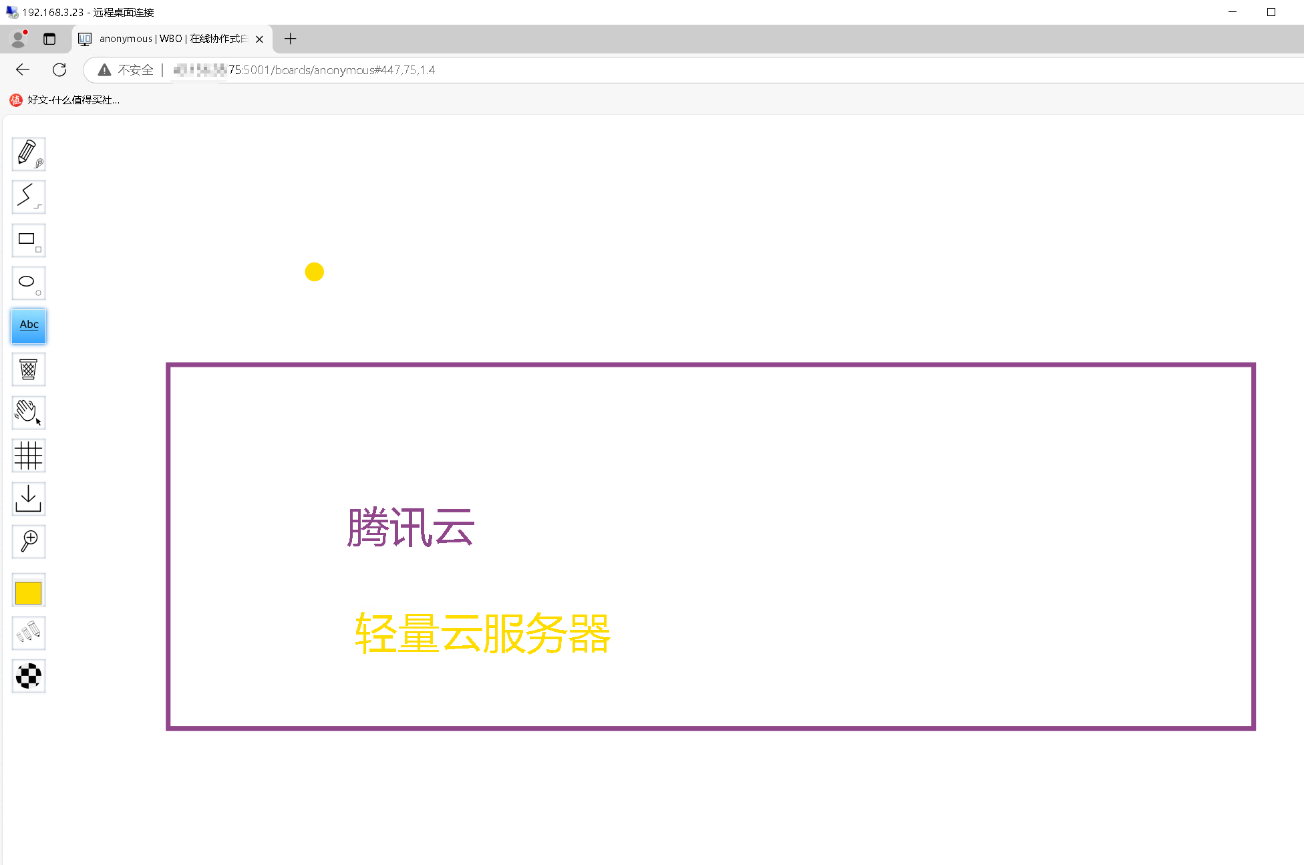
Task: Select the Zoom magnifier tool
Action: pyautogui.click(x=28, y=542)
